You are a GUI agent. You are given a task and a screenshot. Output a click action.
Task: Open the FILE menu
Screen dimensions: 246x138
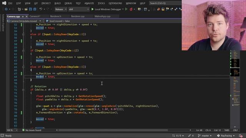10,3
